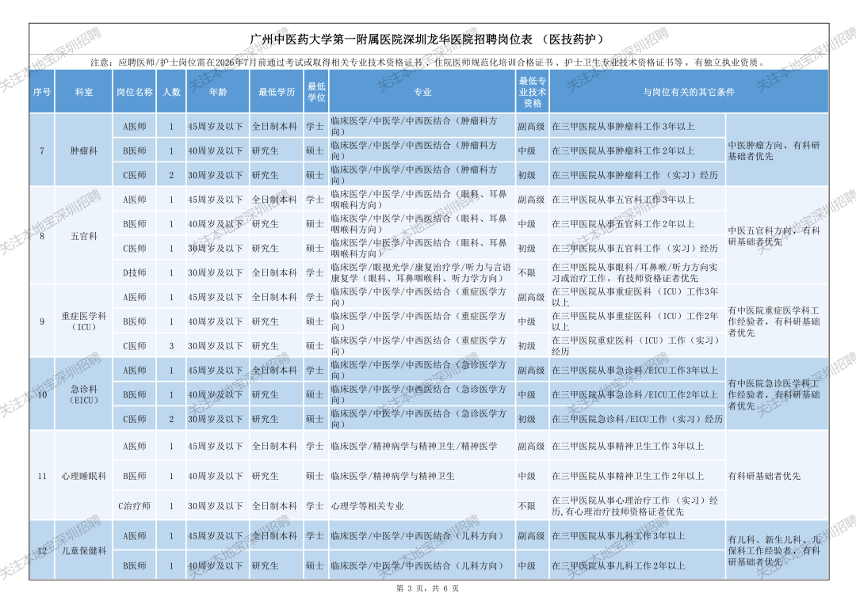Click the 五官科 department cell
This screenshot has height=605, width=856.
(x=83, y=236)
